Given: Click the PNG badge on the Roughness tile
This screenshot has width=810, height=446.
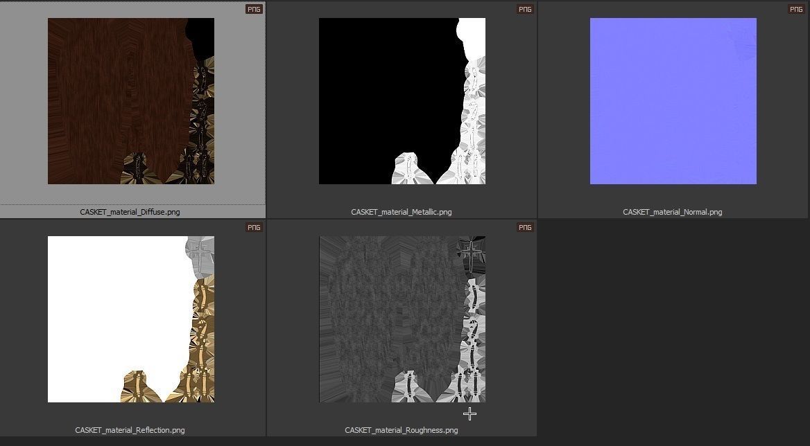Looking at the screenshot, I should (525, 228).
